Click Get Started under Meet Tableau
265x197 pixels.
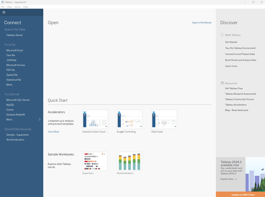(x=231, y=42)
